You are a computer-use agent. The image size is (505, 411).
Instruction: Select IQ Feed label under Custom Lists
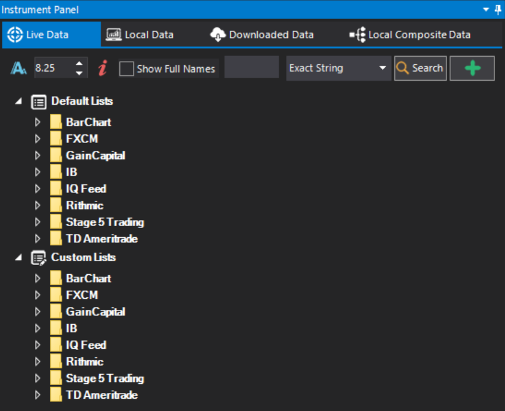pos(86,345)
